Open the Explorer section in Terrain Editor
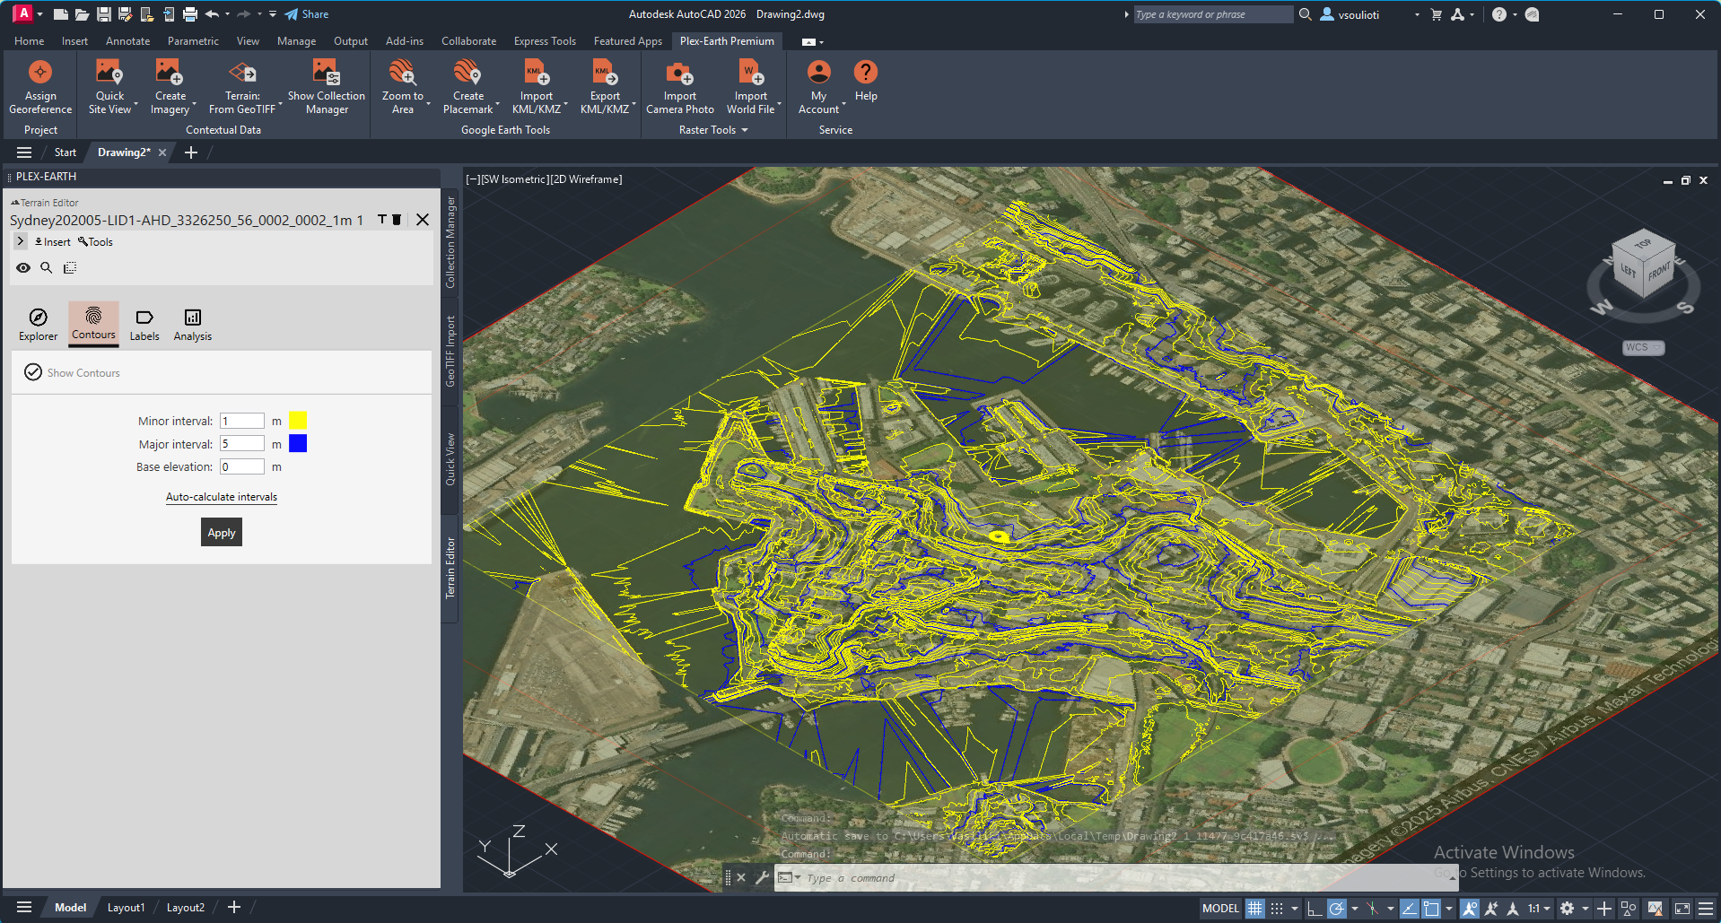This screenshot has width=1721, height=923. (x=38, y=325)
